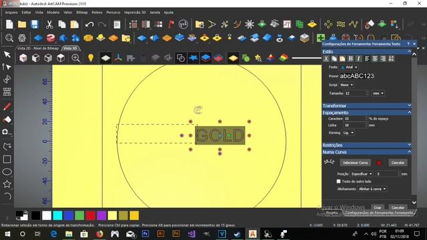Open the Vetor menu
The image size is (427, 240).
pyautogui.click(x=68, y=13)
